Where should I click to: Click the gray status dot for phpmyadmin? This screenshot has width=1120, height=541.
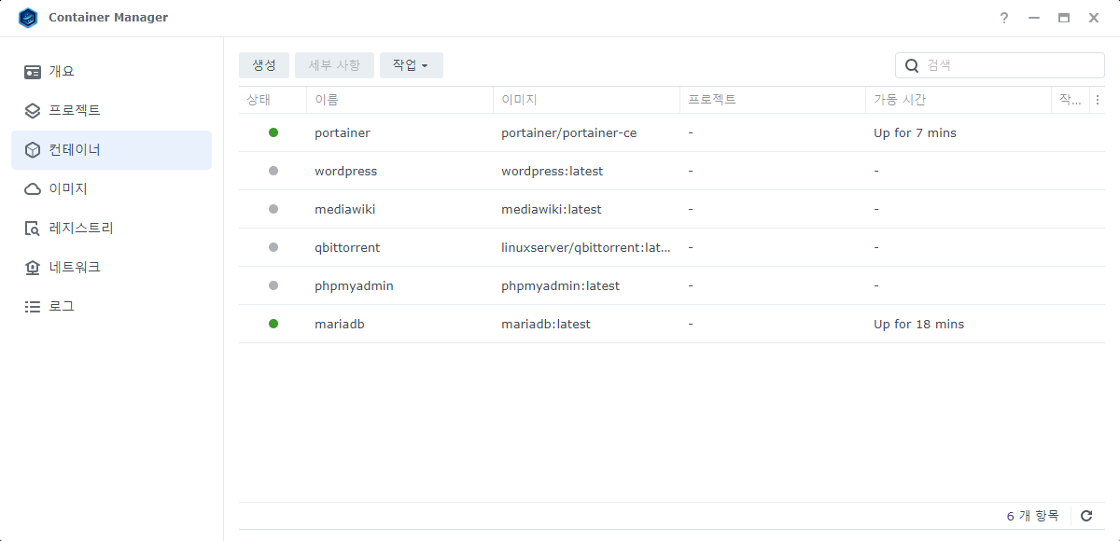point(273,285)
